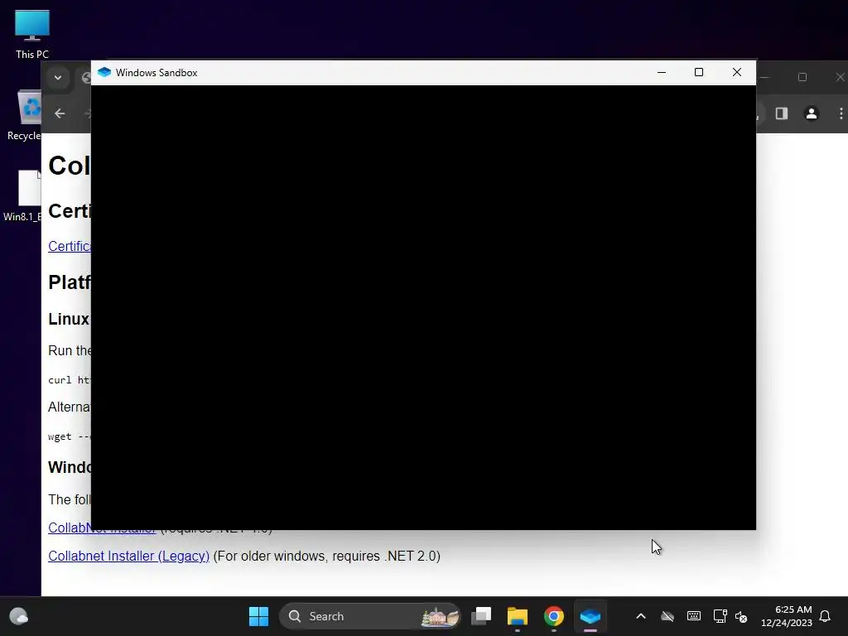This screenshot has width=848, height=636.
Task: Open File Explorer from taskbar
Action: [x=518, y=616]
